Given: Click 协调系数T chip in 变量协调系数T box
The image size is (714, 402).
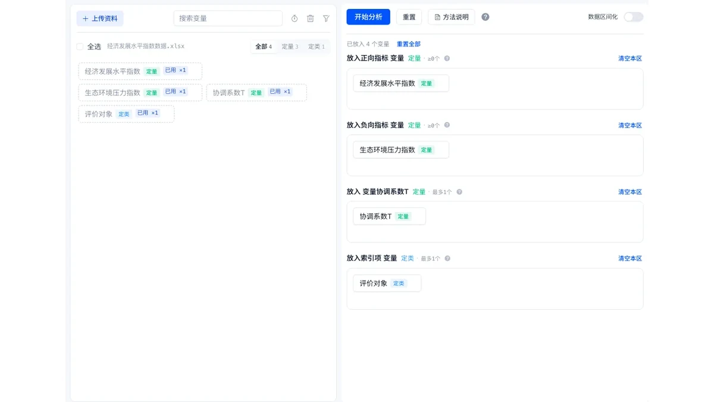Looking at the screenshot, I should click(x=389, y=216).
